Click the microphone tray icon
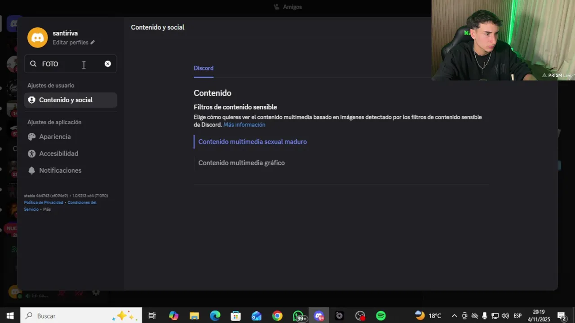575x323 pixels. click(485, 316)
